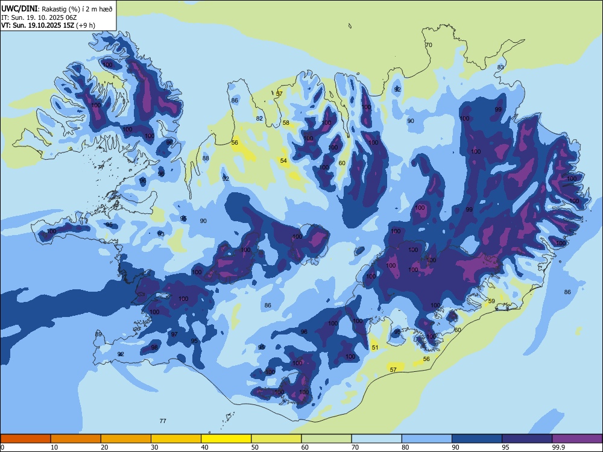Click the medium blue 80–90 legend swatch
Image resolution: width=603 pixels, height=452 pixels.
(427, 439)
